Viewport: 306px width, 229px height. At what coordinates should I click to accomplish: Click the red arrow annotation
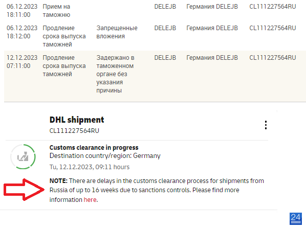tap(24, 190)
